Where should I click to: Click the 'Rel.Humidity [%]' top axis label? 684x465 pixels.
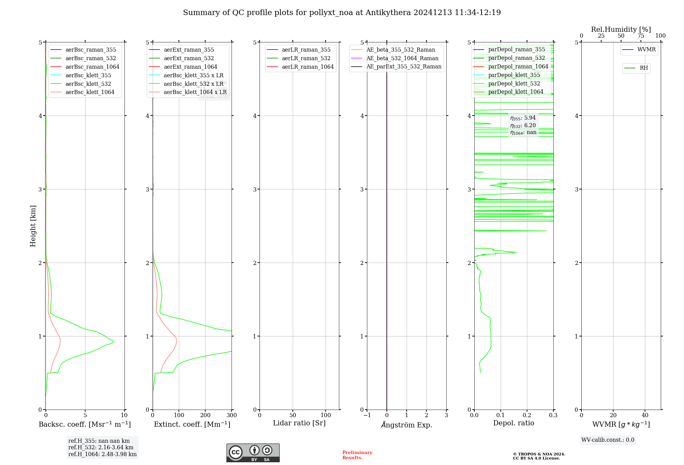(x=621, y=29)
